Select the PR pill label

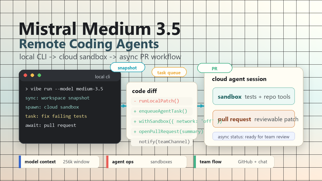[x=215, y=69]
